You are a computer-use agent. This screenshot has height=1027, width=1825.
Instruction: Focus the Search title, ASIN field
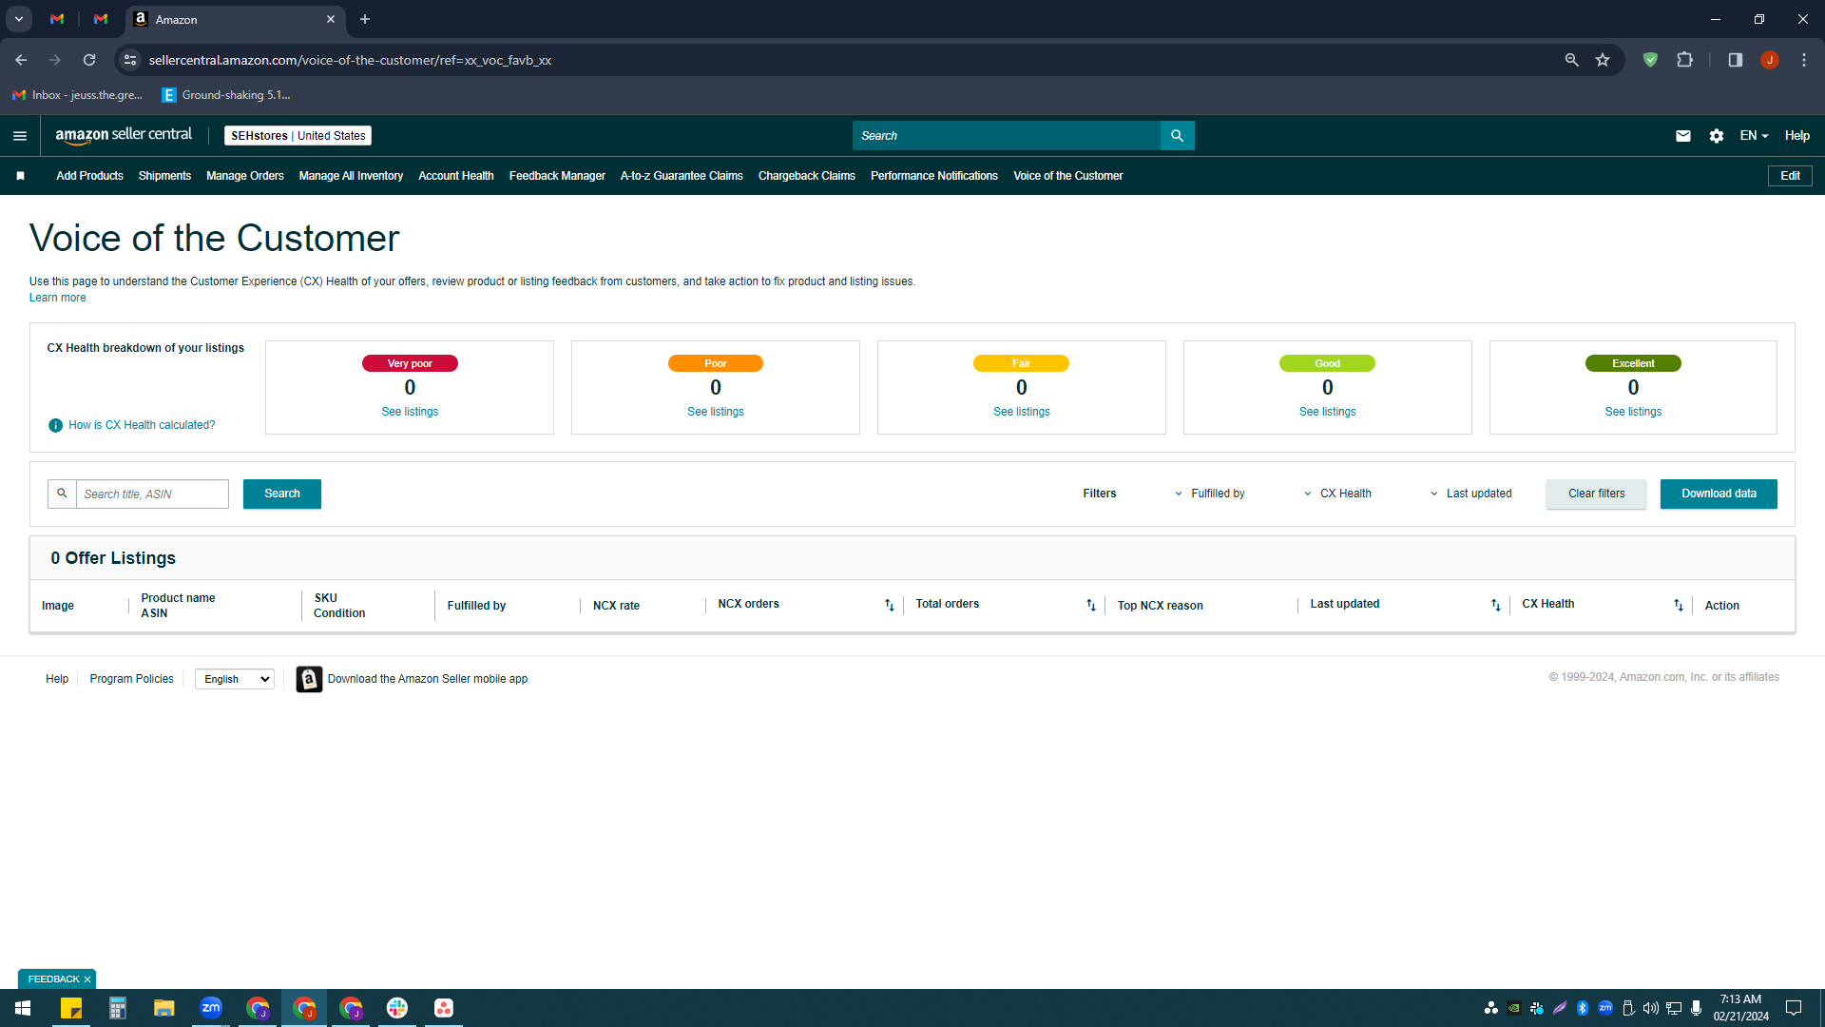coord(152,494)
